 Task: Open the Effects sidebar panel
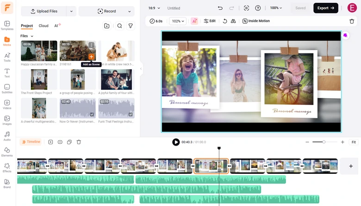pos(7,168)
